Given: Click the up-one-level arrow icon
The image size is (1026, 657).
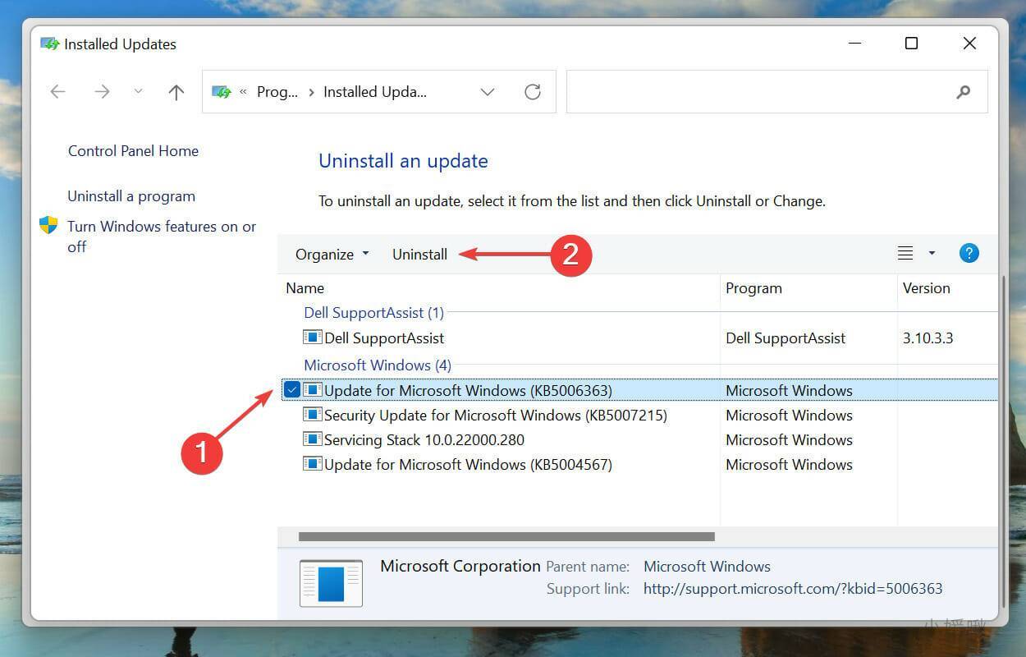Looking at the screenshot, I should (176, 91).
